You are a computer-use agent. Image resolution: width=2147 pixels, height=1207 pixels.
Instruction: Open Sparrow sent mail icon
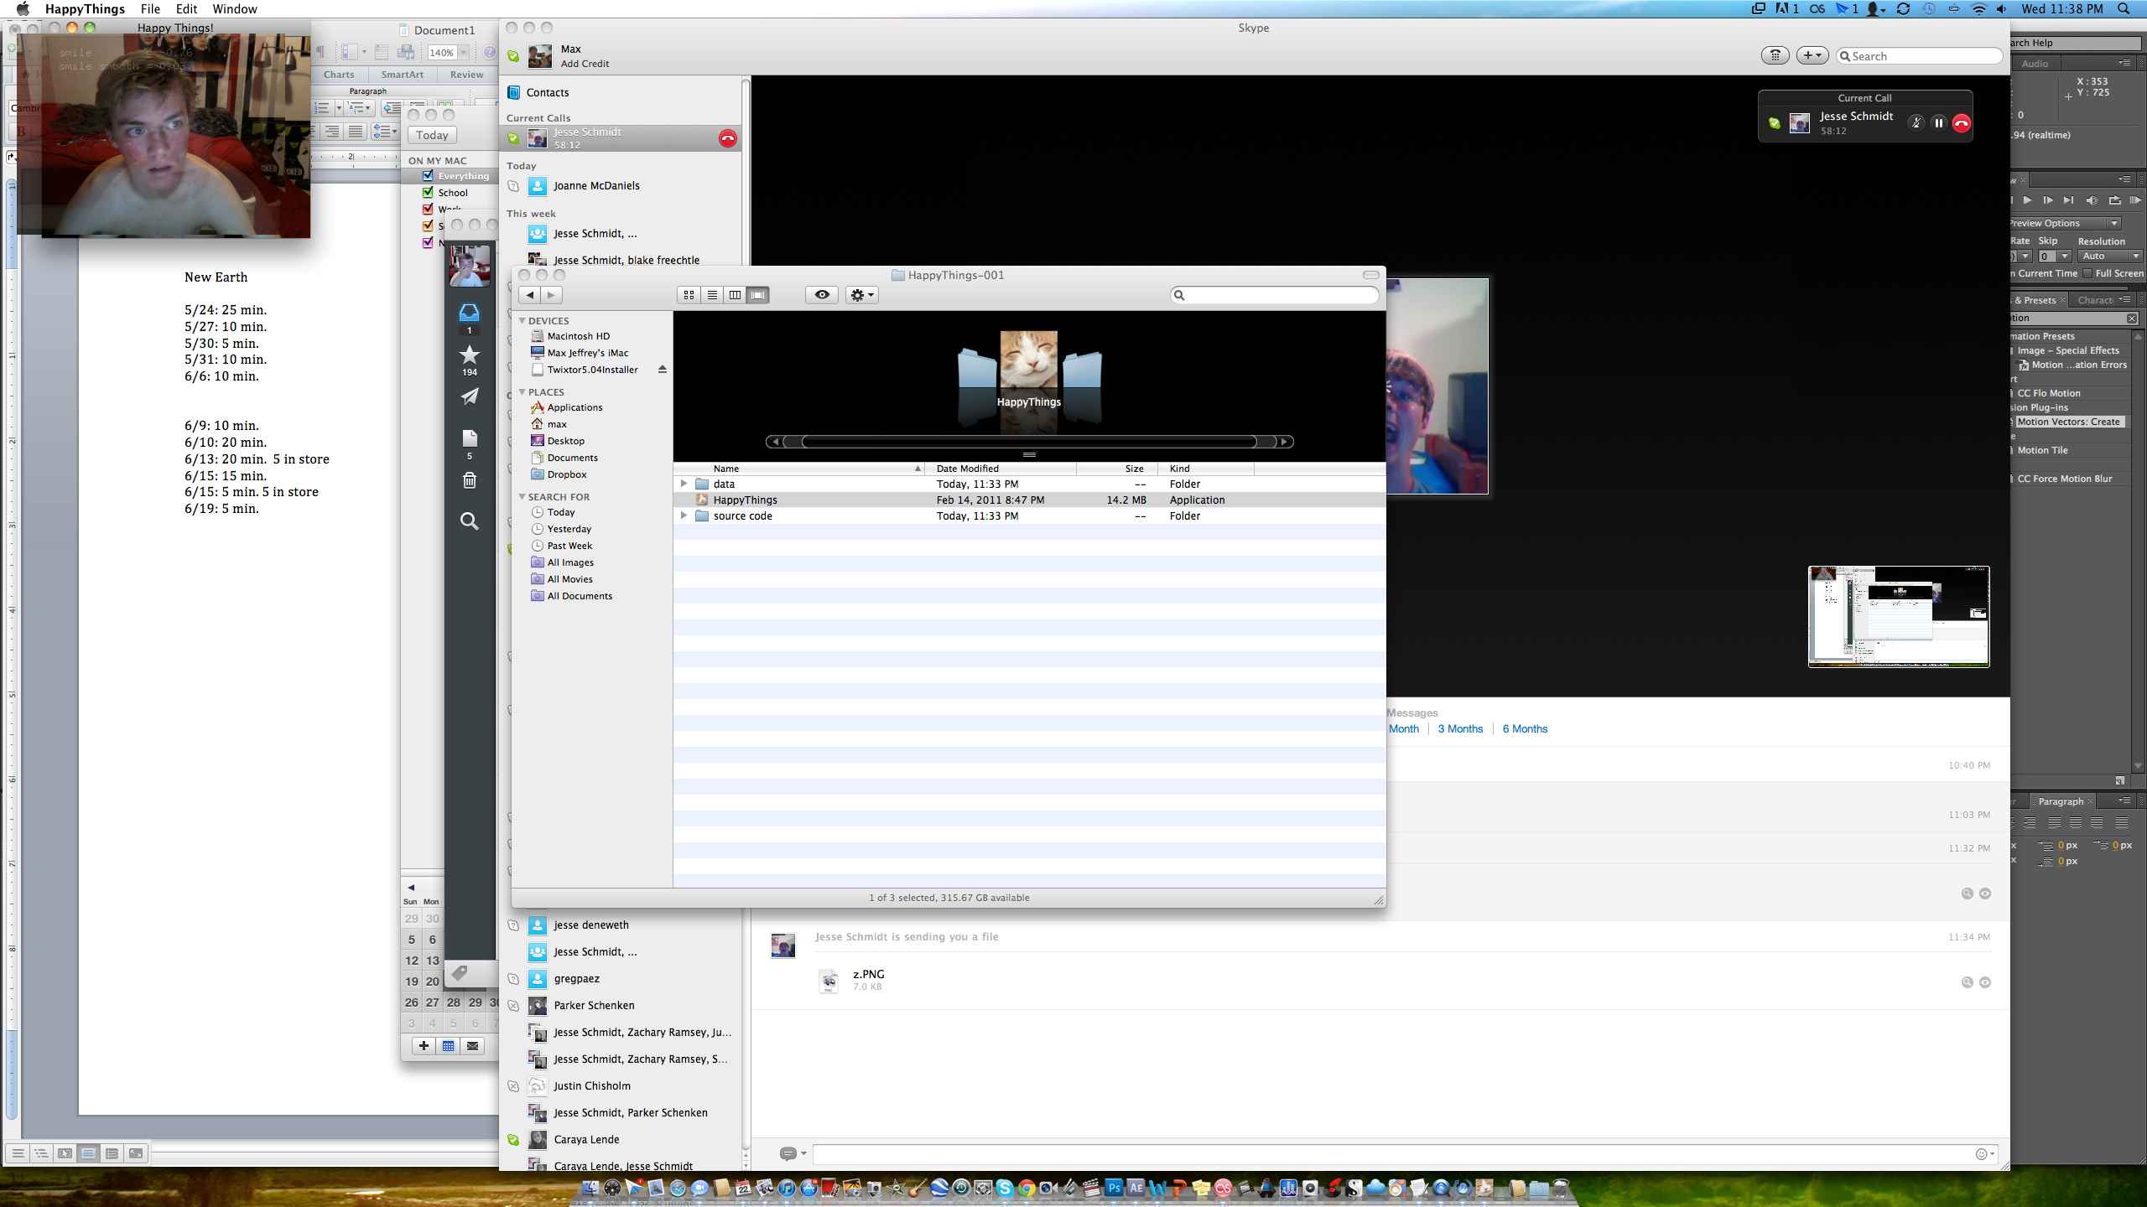469,396
